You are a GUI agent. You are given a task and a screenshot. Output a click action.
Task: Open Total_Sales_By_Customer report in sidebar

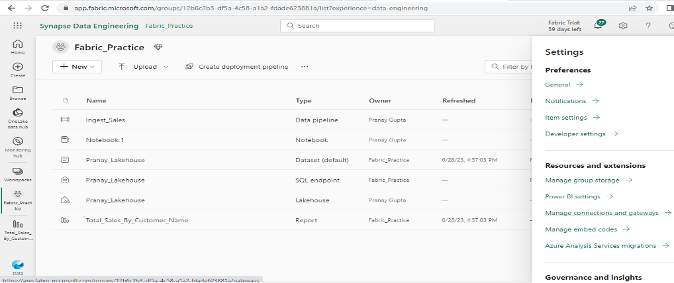point(18,229)
